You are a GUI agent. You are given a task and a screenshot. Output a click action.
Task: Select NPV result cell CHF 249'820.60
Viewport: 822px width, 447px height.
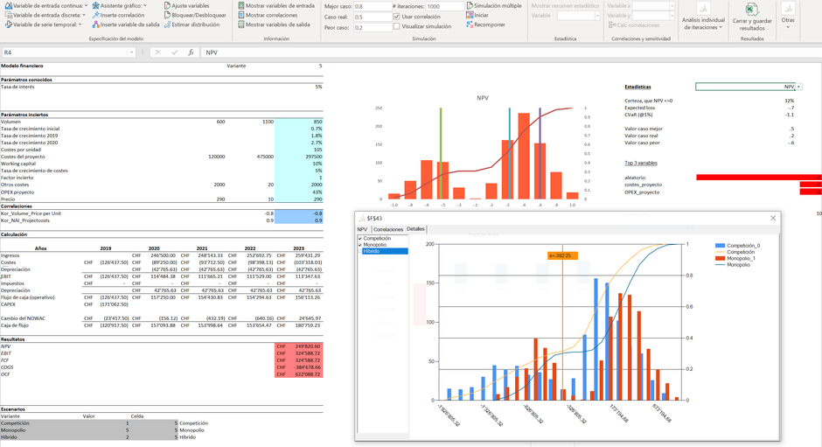click(299, 346)
